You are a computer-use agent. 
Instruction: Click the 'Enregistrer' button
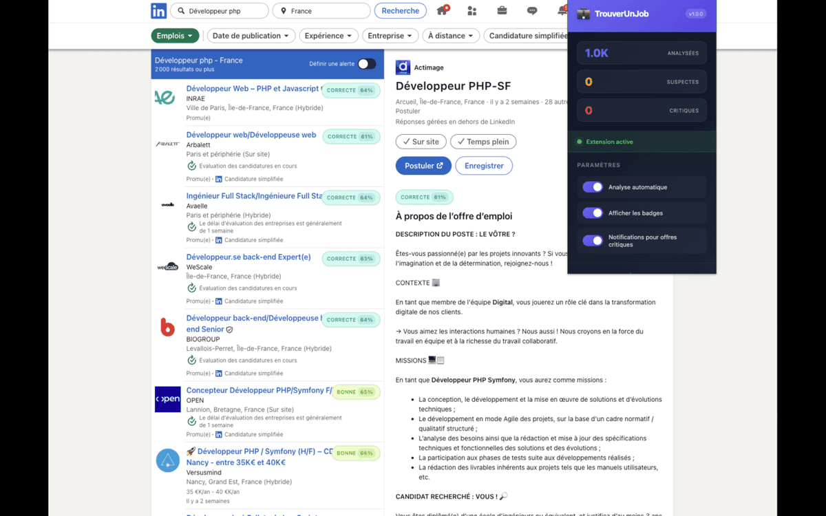[x=484, y=166]
